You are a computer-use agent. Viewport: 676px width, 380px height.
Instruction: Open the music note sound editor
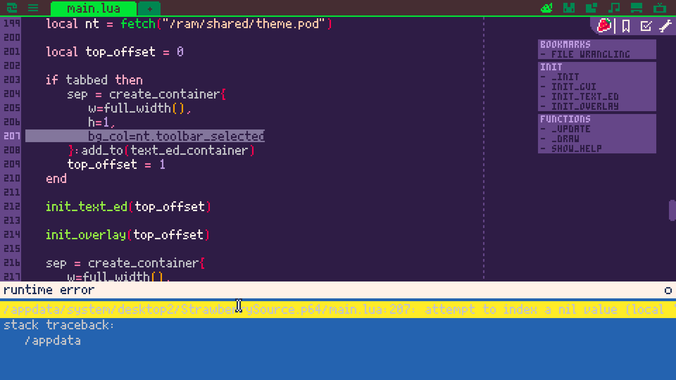coord(614,8)
